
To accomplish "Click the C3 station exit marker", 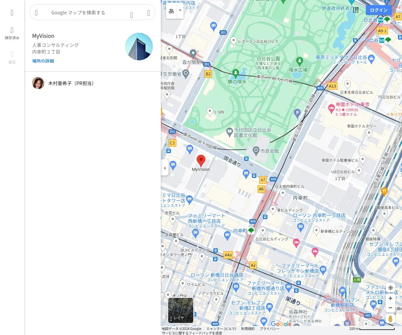I will pos(172,143).
